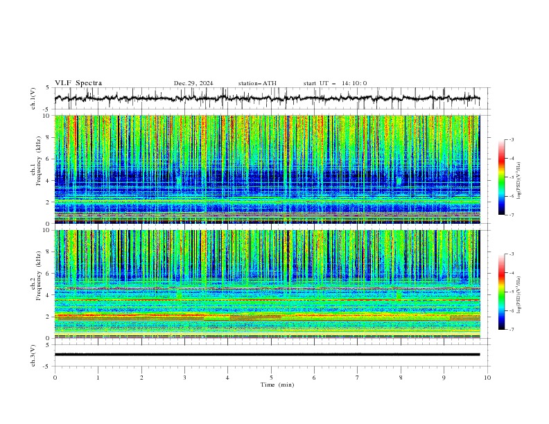The image size is (549, 424).
Task: Click time axis tick label '3'
Action: [184, 378]
